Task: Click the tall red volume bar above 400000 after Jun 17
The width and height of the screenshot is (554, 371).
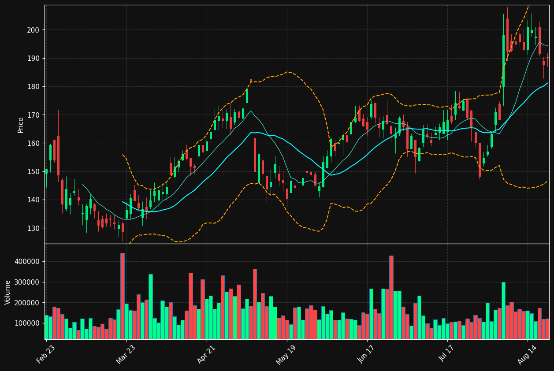Action: pos(391,297)
